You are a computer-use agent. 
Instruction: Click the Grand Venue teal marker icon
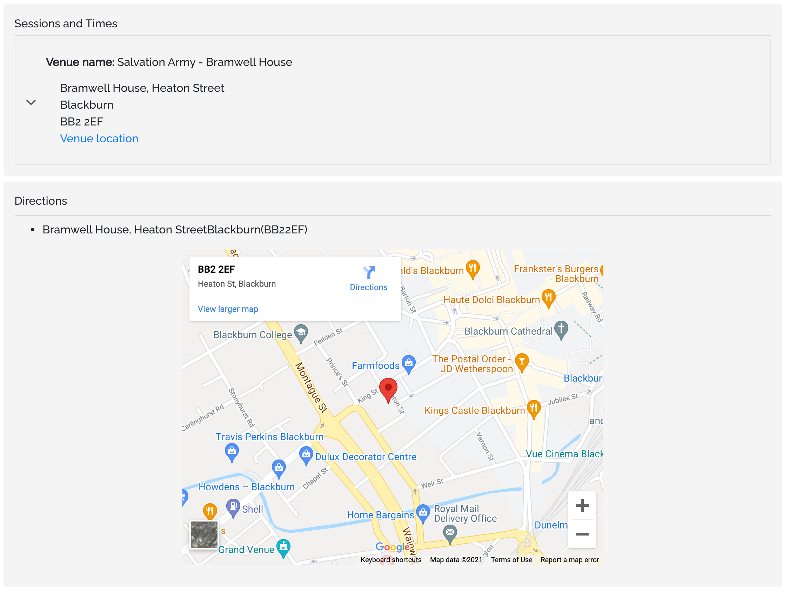[x=283, y=548]
